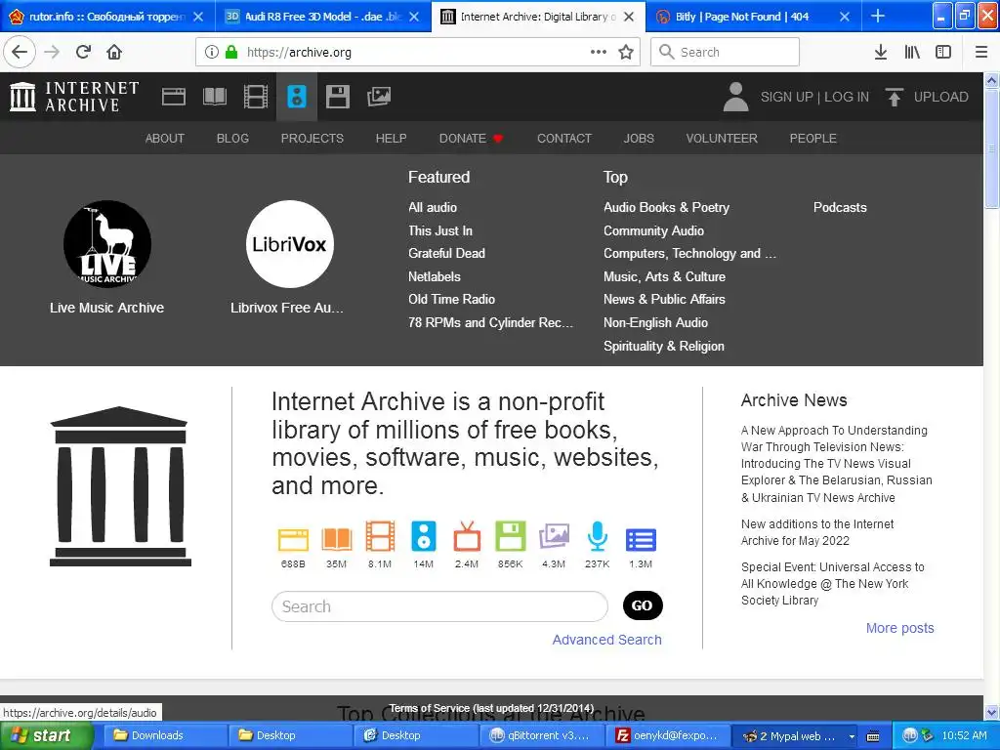This screenshot has width=1000, height=750.
Task: Show site information icon in address bar
Action: (x=212, y=52)
